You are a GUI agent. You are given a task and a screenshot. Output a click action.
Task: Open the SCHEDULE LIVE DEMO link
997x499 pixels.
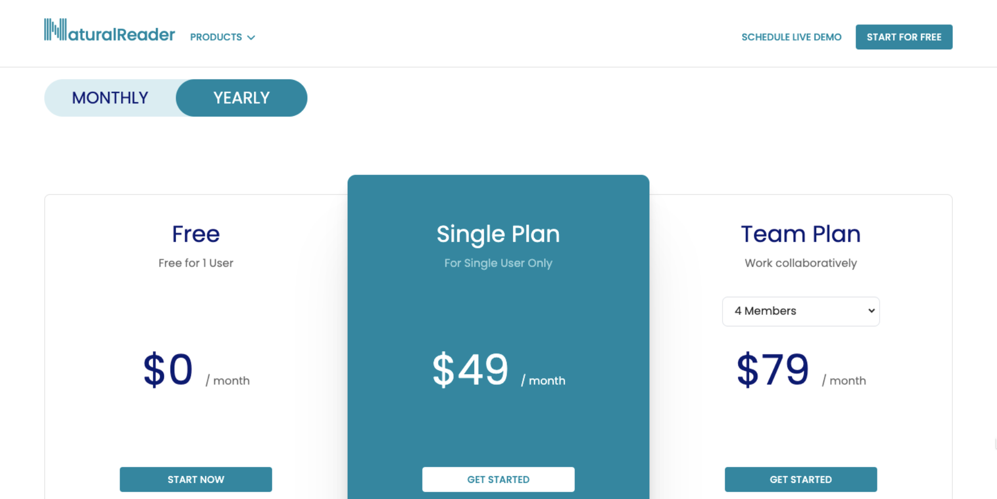tap(791, 37)
